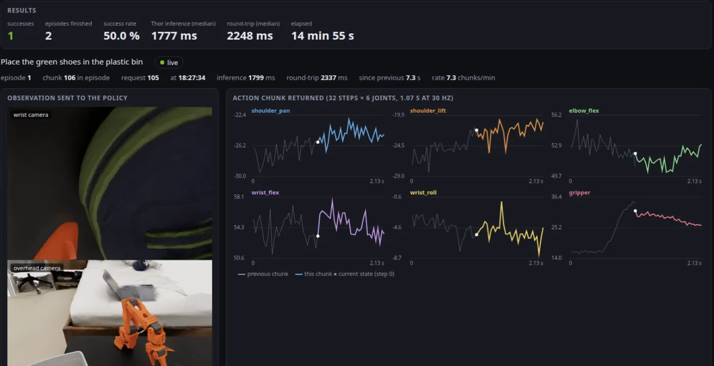Select the shoulder_pan chart title

click(x=271, y=110)
